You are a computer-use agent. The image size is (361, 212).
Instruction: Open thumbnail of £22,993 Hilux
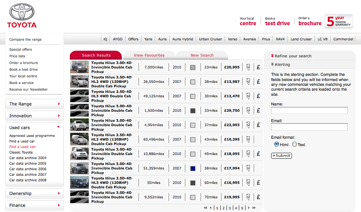tap(79, 125)
